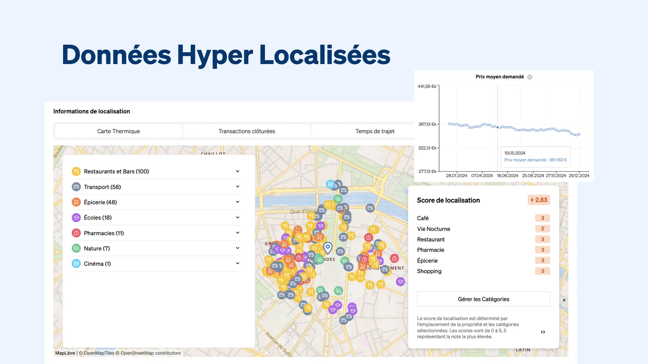The width and height of the screenshot is (648, 364).
Task: Expand the Nature (7) category
Action: pos(238,248)
